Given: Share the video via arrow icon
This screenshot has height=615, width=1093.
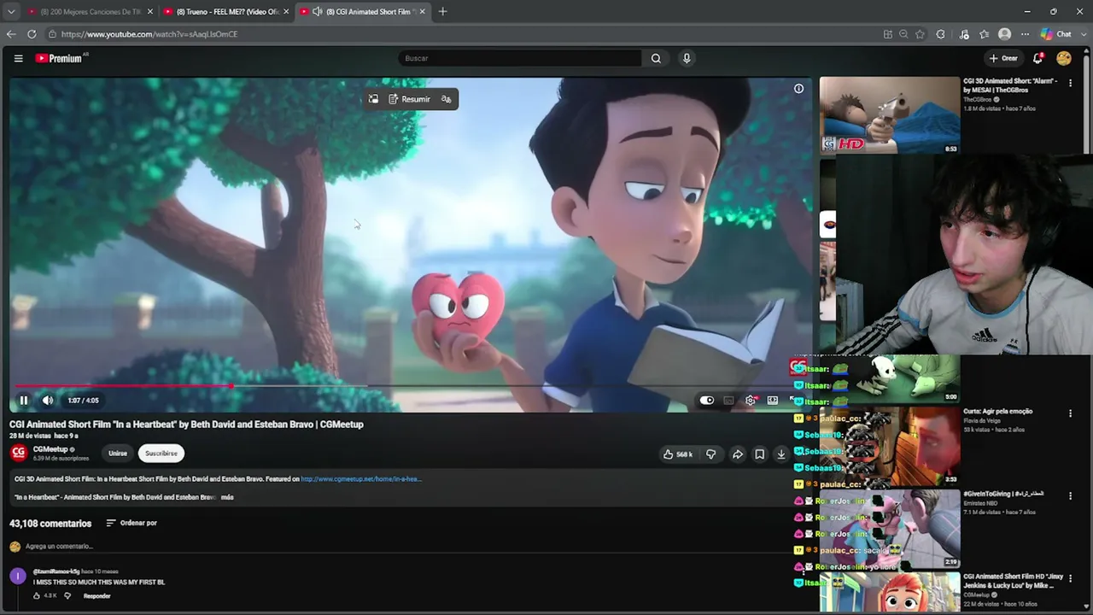Looking at the screenshot, I should pos(738,454).
